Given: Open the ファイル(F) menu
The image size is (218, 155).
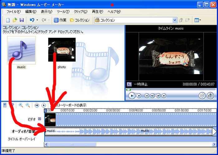Looking at the screenshot, I should 13,12.
